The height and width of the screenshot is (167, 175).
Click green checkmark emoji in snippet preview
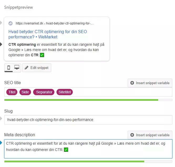coord(42,55)
